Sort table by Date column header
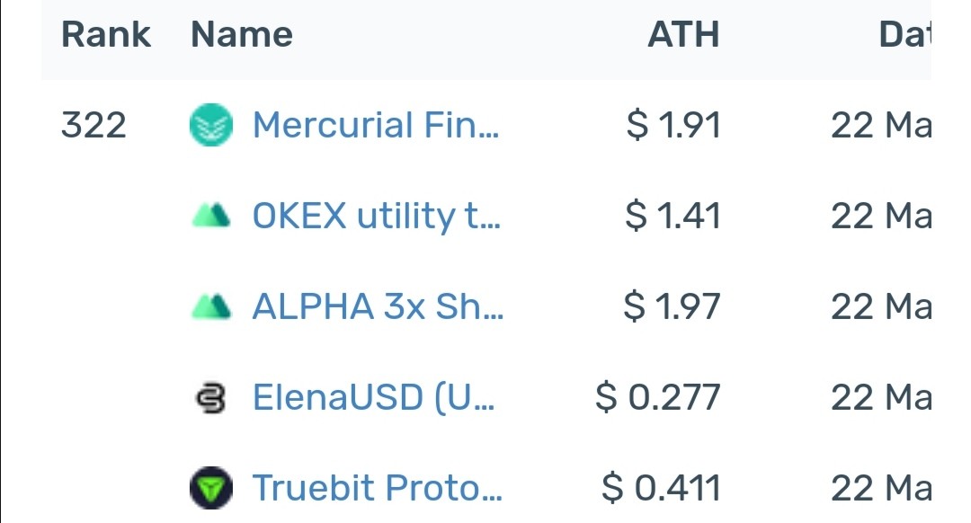971x523 pixels. coord(904,34)
